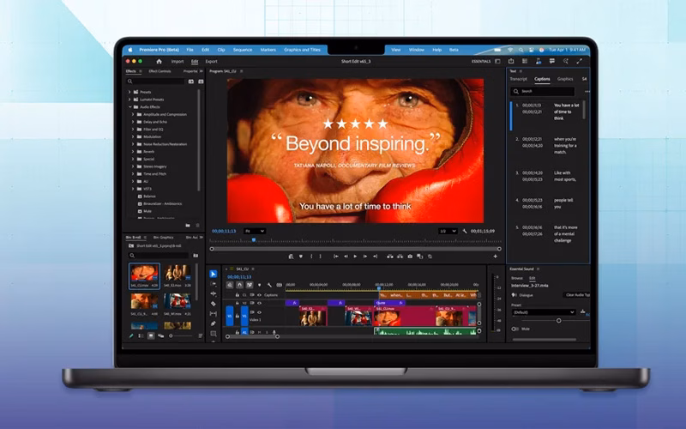The height and width of the screenshot is (429, 686).
Task: Open the Sequence menu in the menu bar
Action: click(x=242, y=50)
